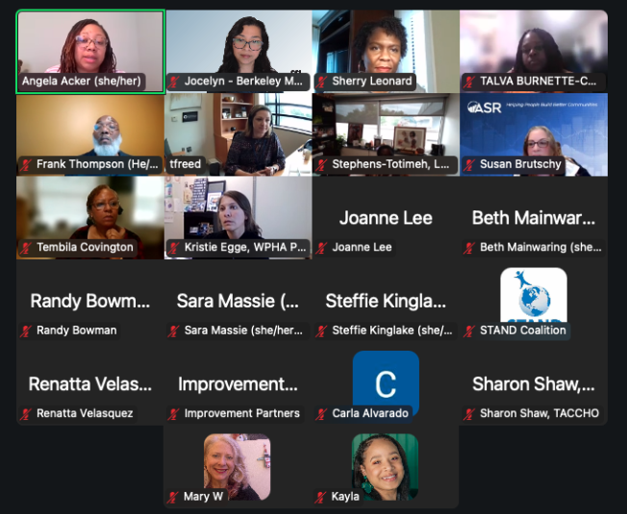Select Mary W's profile photo

(238, 467)
